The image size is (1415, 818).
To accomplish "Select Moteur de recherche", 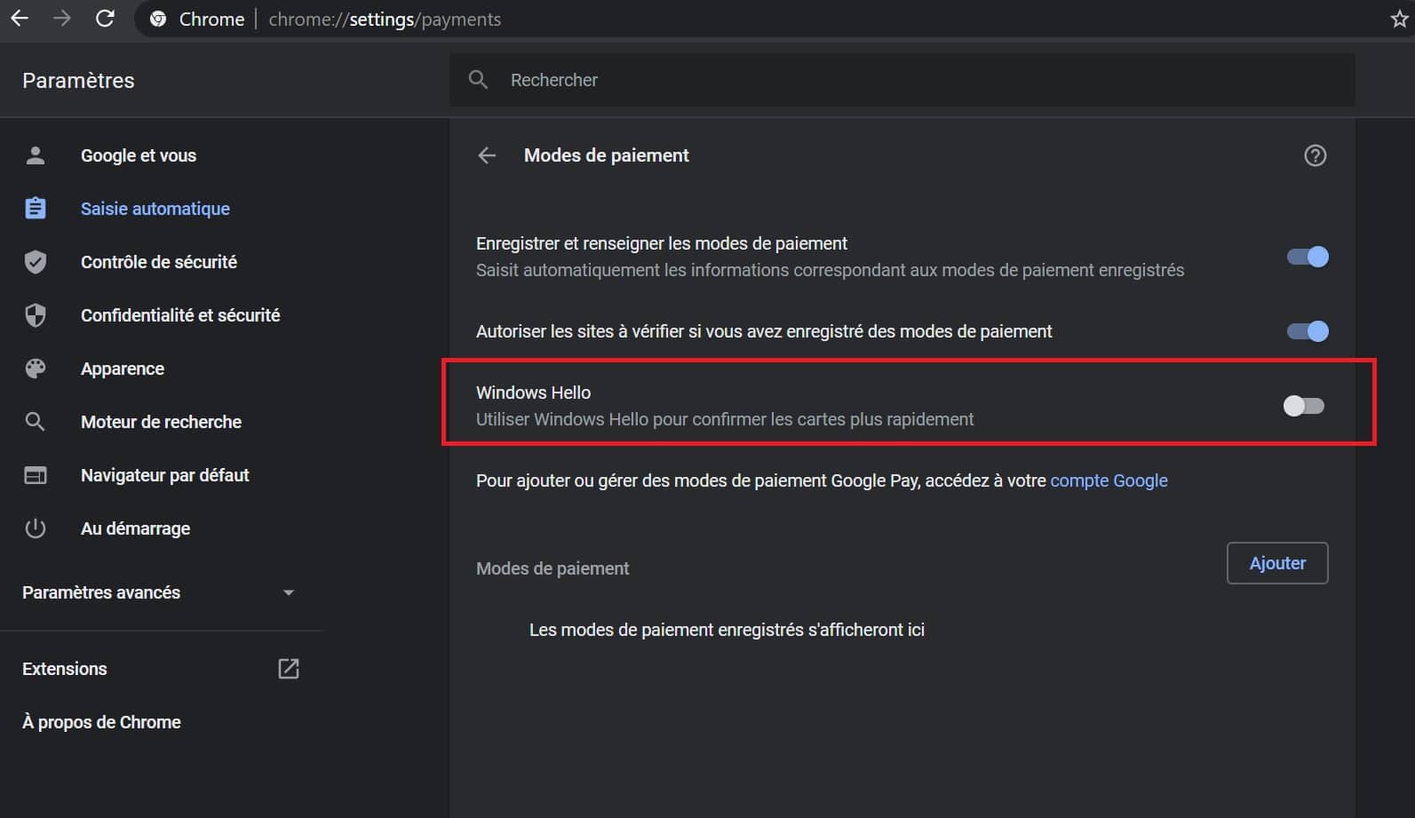I will [161, 422].
